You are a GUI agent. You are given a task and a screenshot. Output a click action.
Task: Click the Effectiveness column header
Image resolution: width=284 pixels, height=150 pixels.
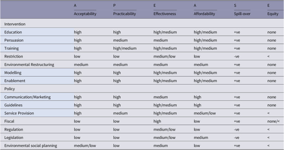point(165,14)
